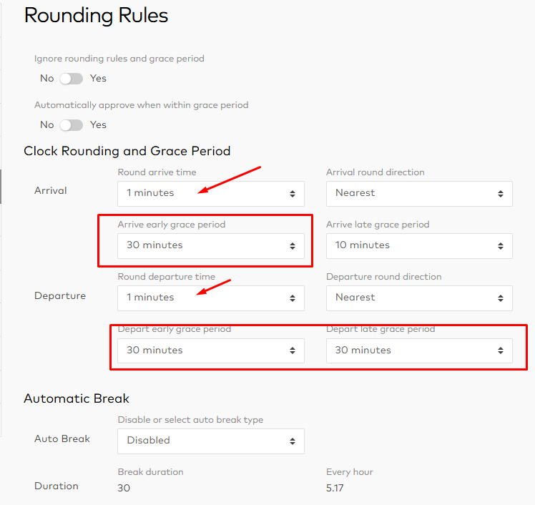
Task: Open Arrive early grace period dropdown
Action: (211, 245)
